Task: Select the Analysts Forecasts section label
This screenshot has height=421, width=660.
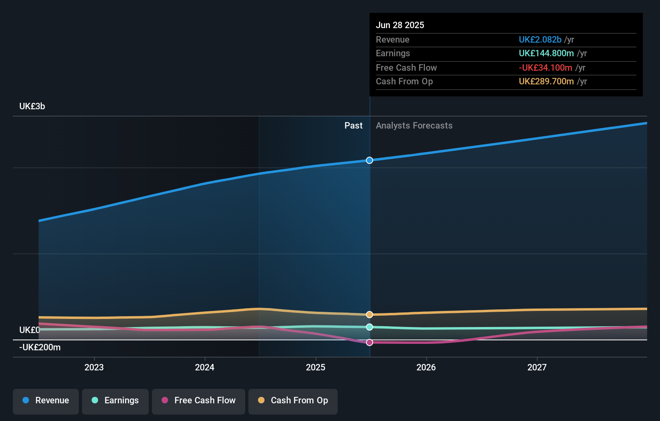Action: pos(414,125)
